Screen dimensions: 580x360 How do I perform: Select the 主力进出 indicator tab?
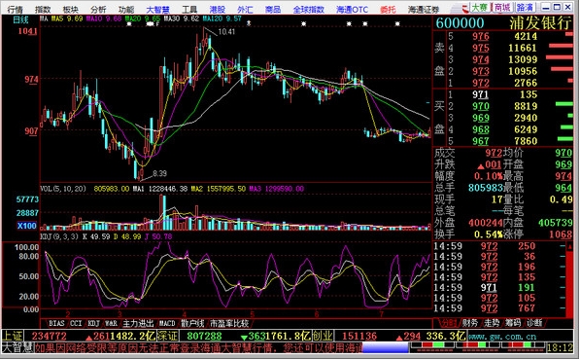click(x=138, y=323)
